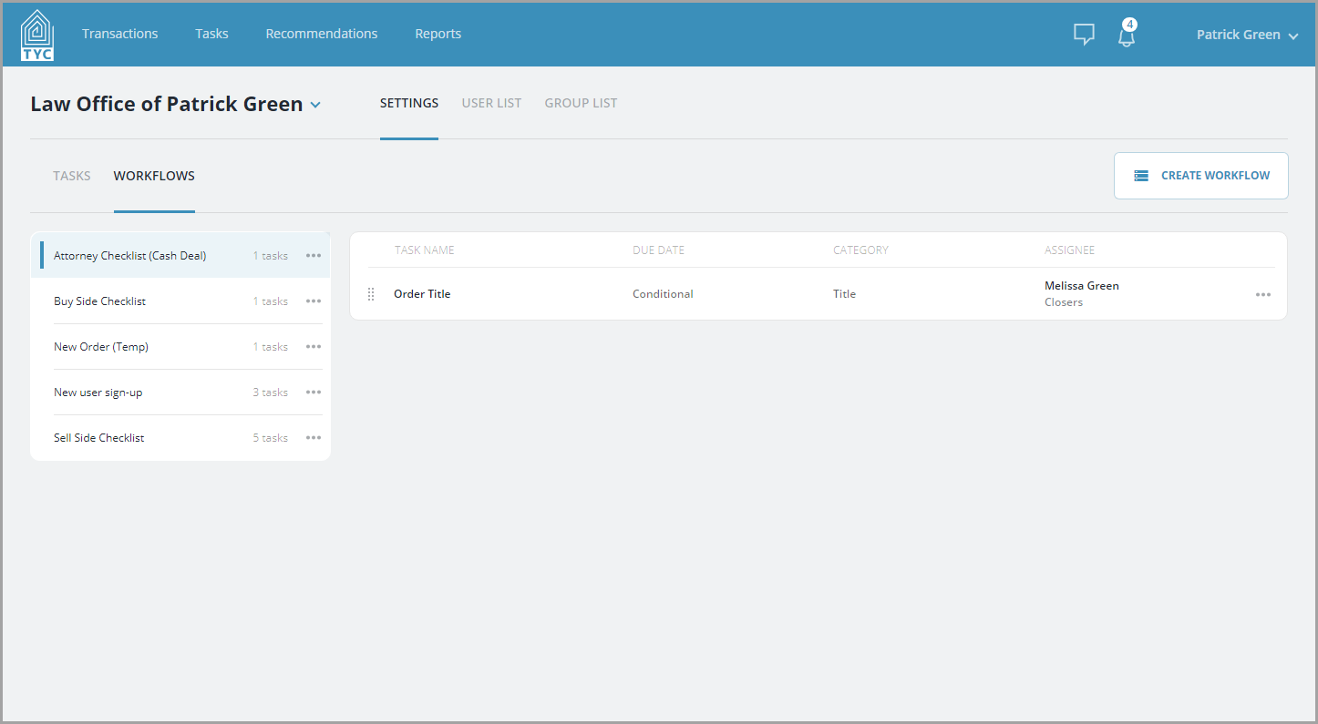Click the drag handle beside Order Title
The height and width of the screenshot is (724, 1318).
click(371, 294)
